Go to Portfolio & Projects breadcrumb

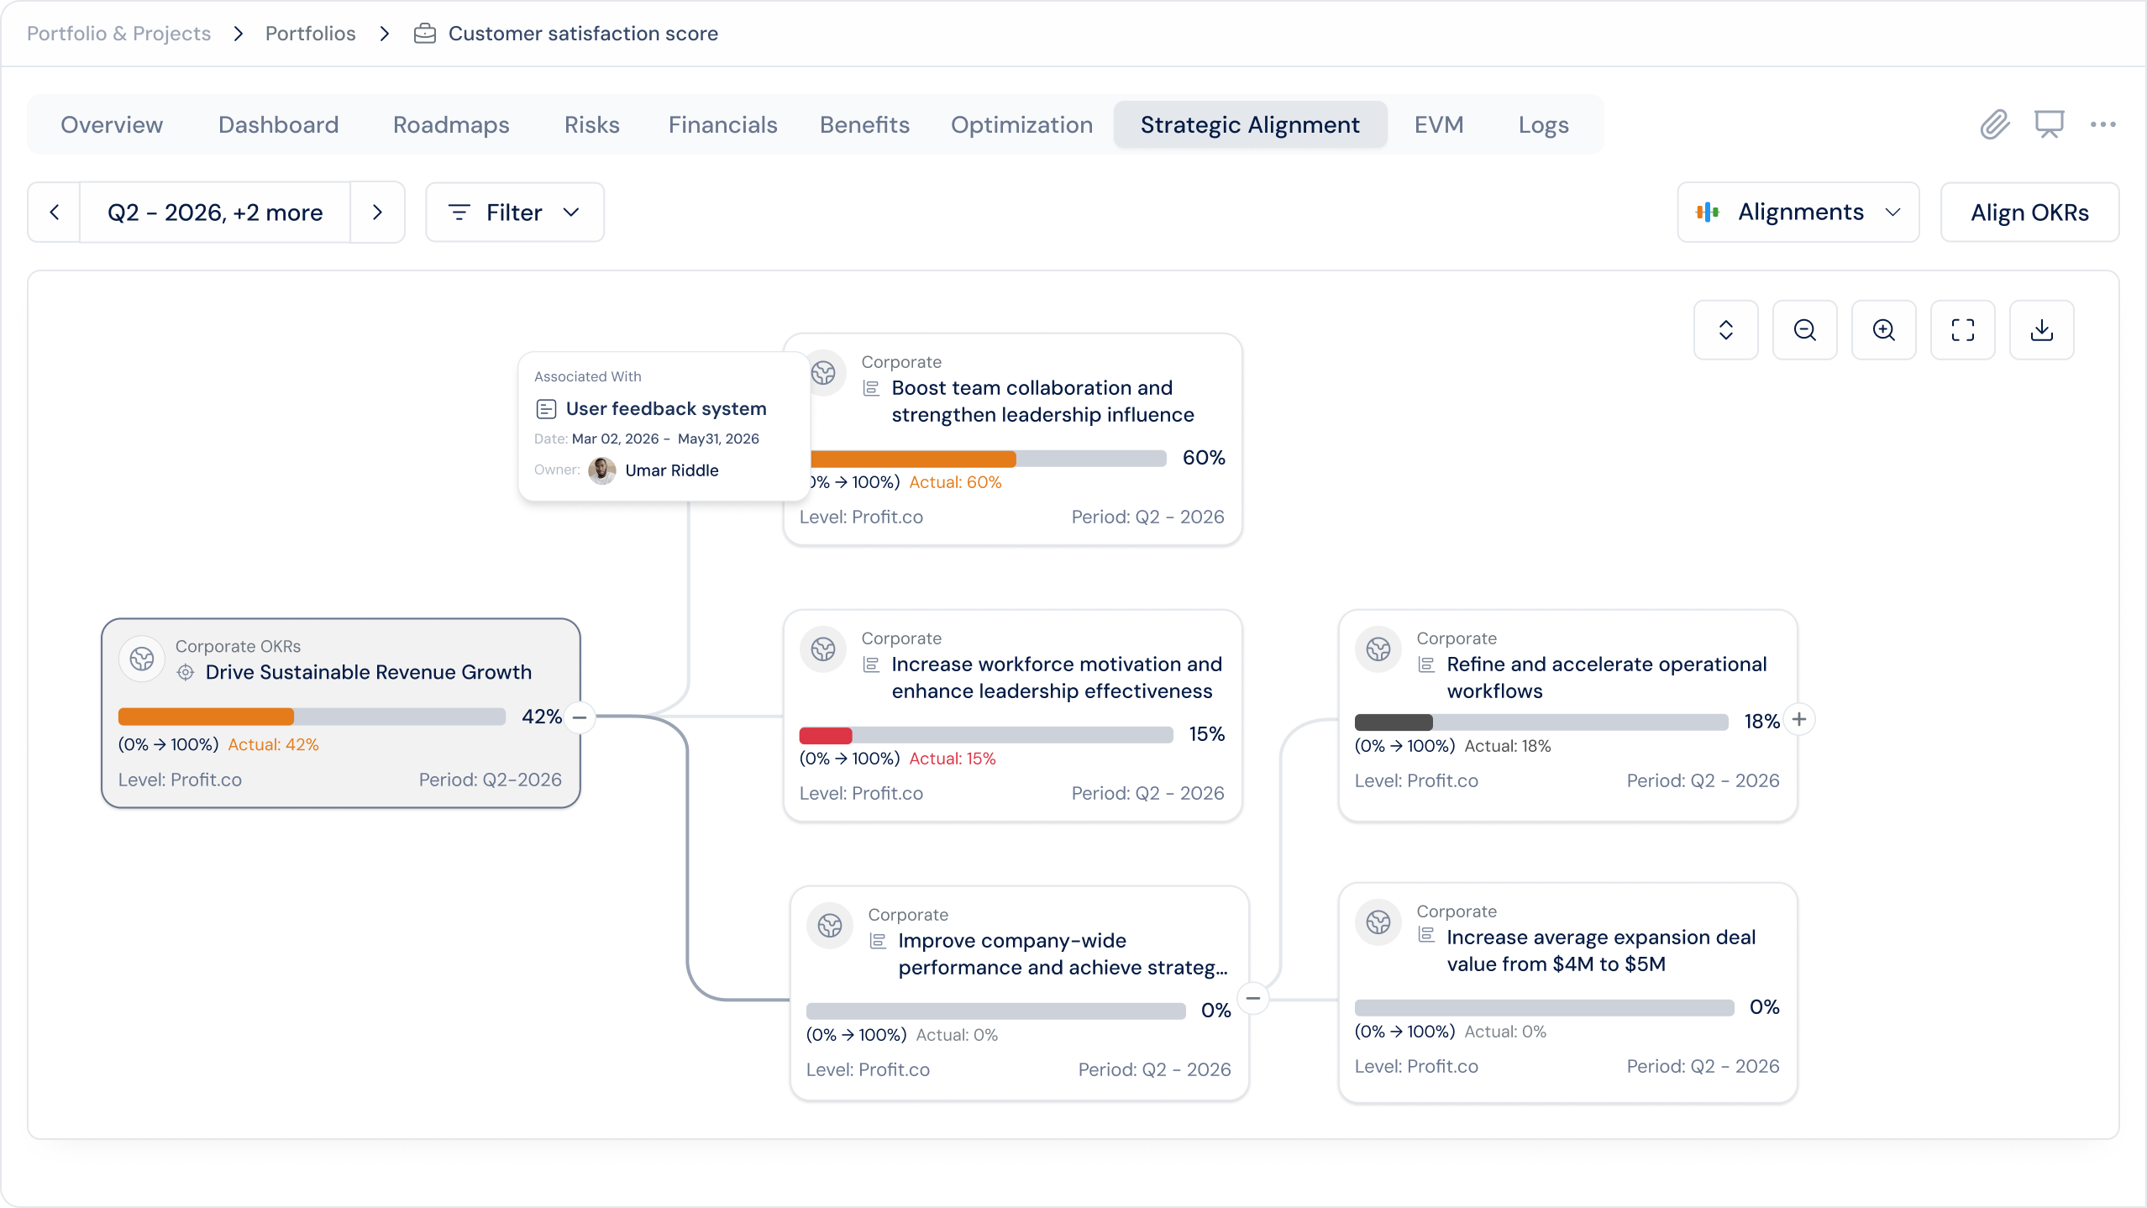[x=118, y=34]
